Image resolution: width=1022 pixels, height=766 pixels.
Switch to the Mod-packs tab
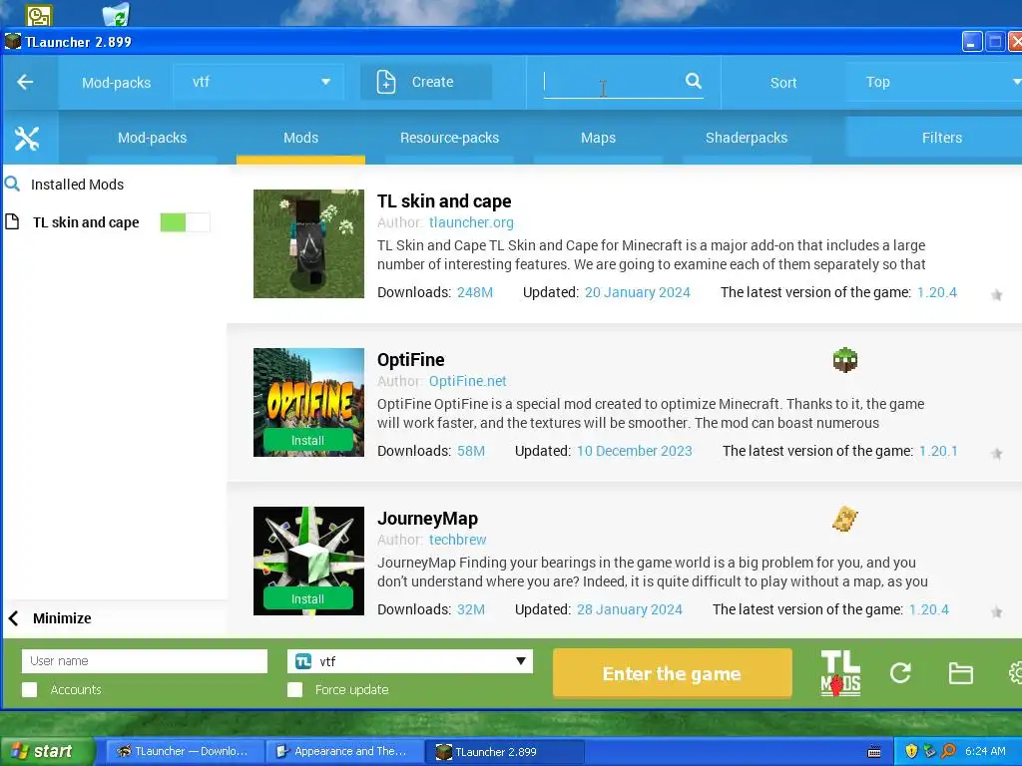pos(152,138)
